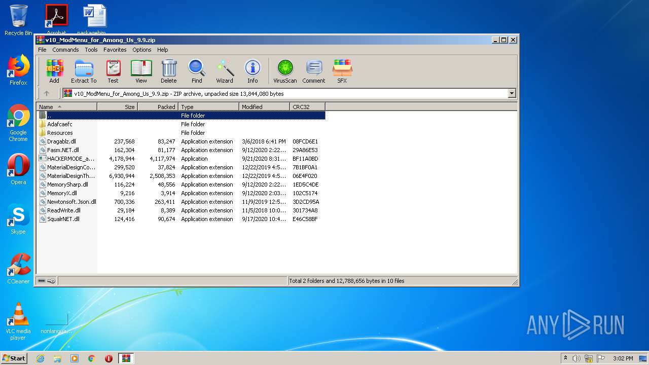Open the Word document desktop icon
The width and height of the screenshot is (649, 365).
[95, 19]
